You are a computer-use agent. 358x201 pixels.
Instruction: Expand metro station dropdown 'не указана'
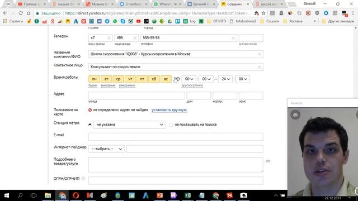tap(129, 125)
